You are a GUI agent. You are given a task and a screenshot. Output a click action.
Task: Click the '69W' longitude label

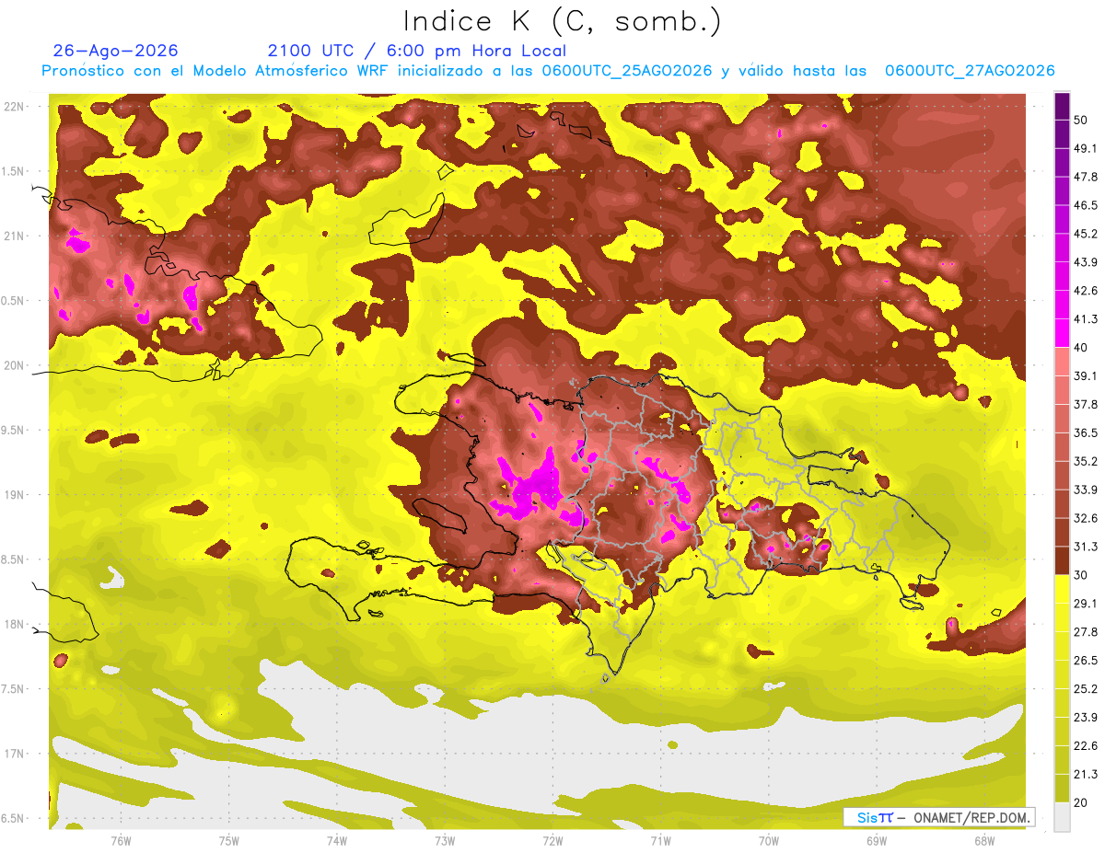877,841
